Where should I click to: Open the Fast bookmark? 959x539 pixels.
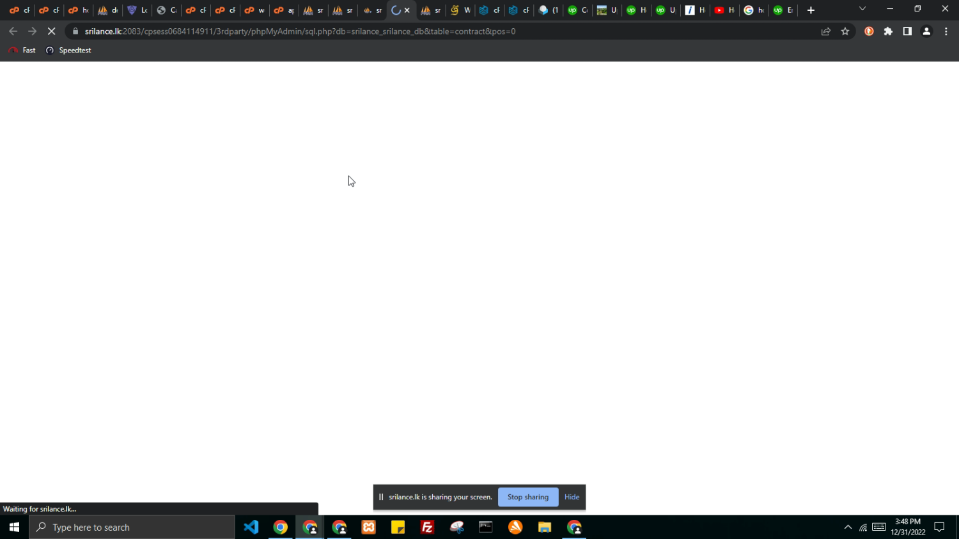click(x=22, y=51)
